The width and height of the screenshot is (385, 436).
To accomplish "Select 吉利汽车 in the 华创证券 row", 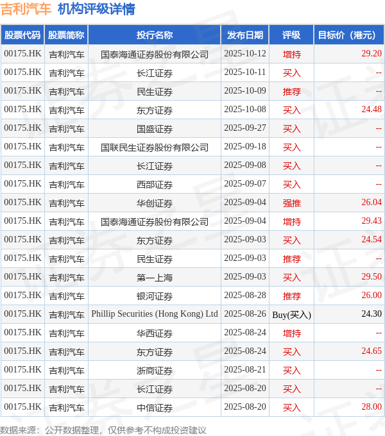I will click(67, 203).
